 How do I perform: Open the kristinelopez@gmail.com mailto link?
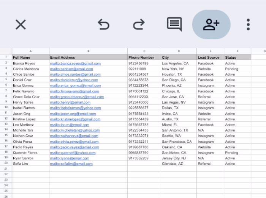(75, 119)
